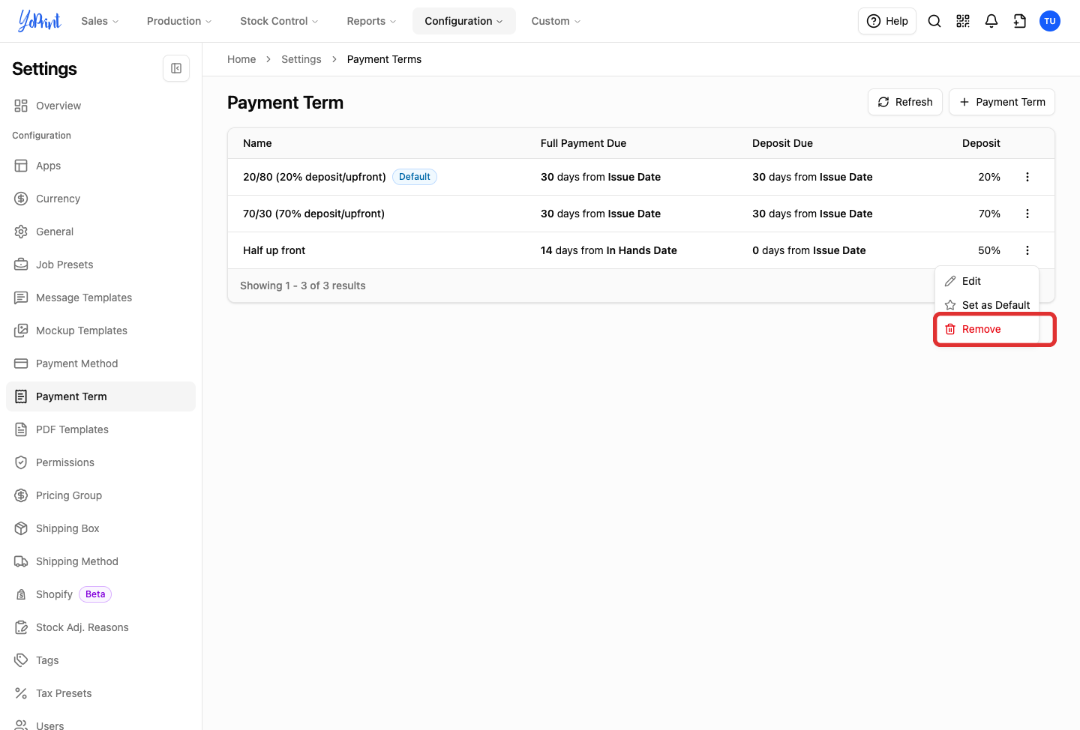
Task: Open Shopify Beta settings
Action: pyautogui.click(x=100, y=594)
